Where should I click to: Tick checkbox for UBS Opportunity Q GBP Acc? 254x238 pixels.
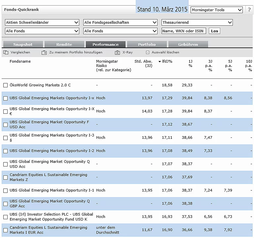pyautogui.click(x=5, y=204)
